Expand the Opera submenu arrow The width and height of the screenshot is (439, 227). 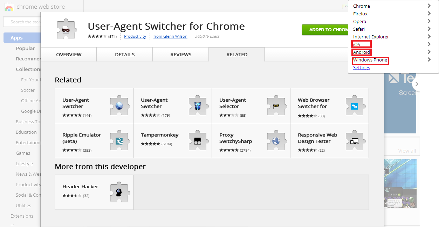coord(429,21)
